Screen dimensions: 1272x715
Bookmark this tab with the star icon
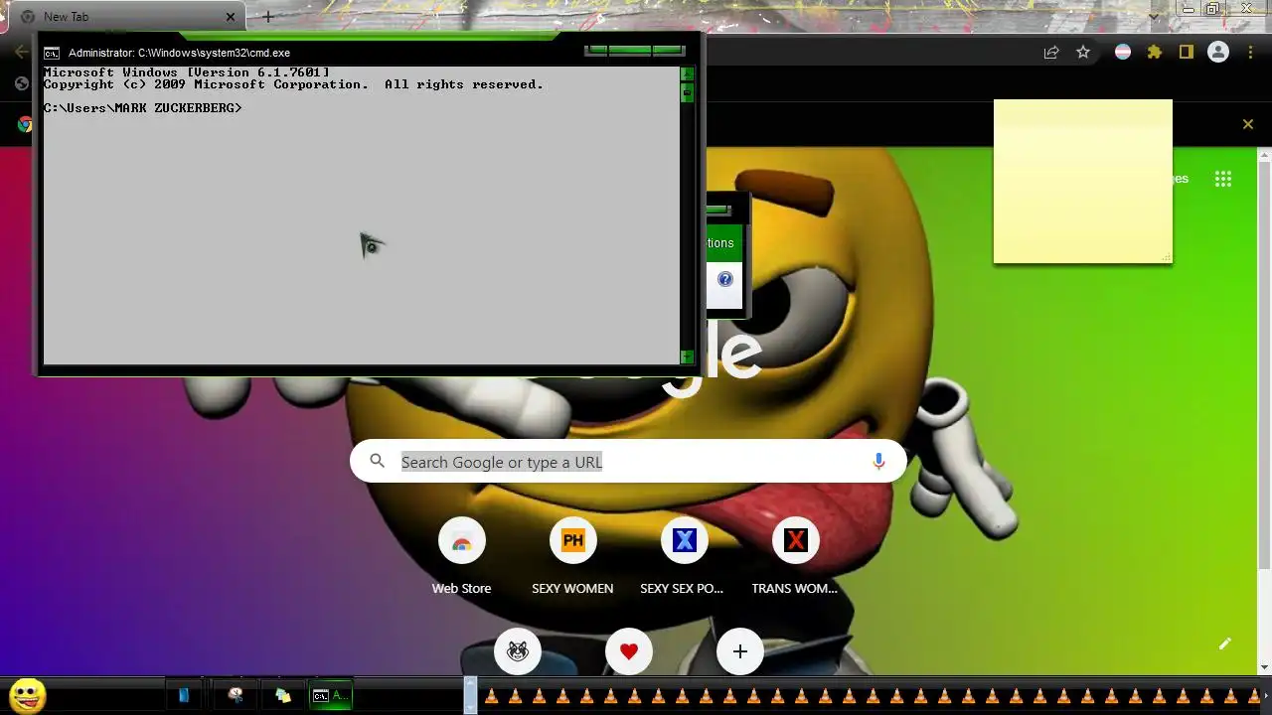(1083, 53)
